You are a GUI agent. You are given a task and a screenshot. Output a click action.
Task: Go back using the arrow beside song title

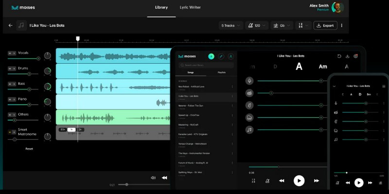coord(10,25)
